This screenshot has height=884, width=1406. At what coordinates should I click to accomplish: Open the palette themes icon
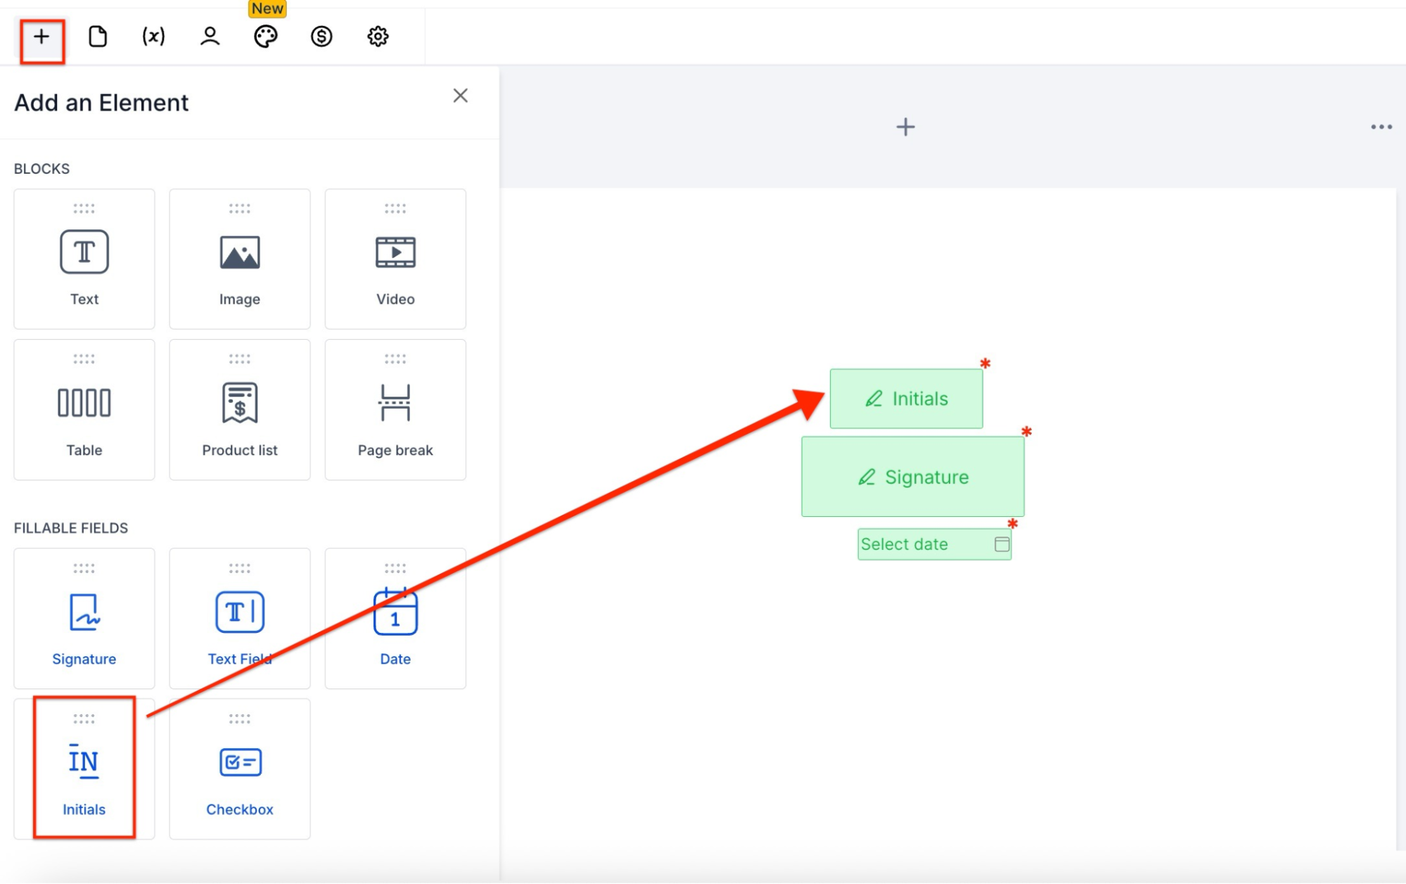(x=266, y=37)
